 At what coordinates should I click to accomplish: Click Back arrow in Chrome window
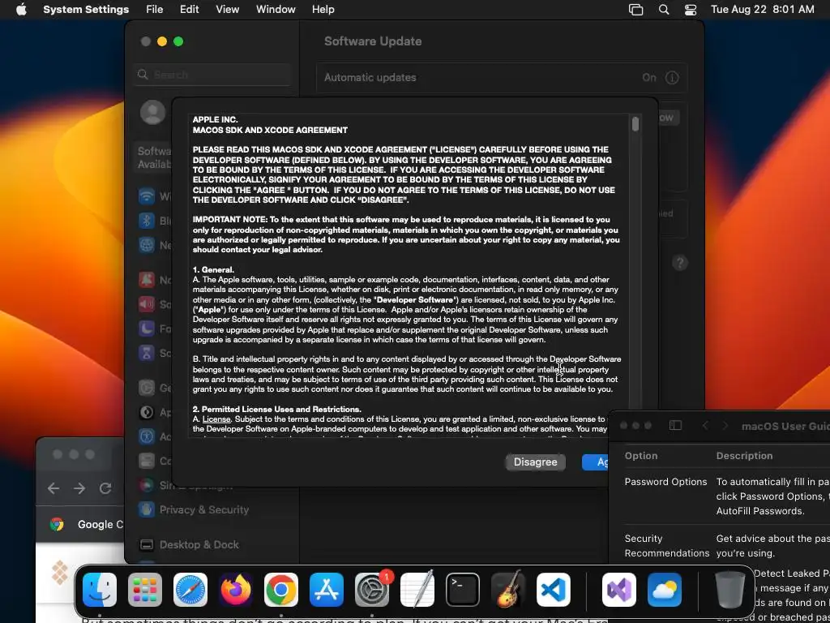[x=53, y=488]
